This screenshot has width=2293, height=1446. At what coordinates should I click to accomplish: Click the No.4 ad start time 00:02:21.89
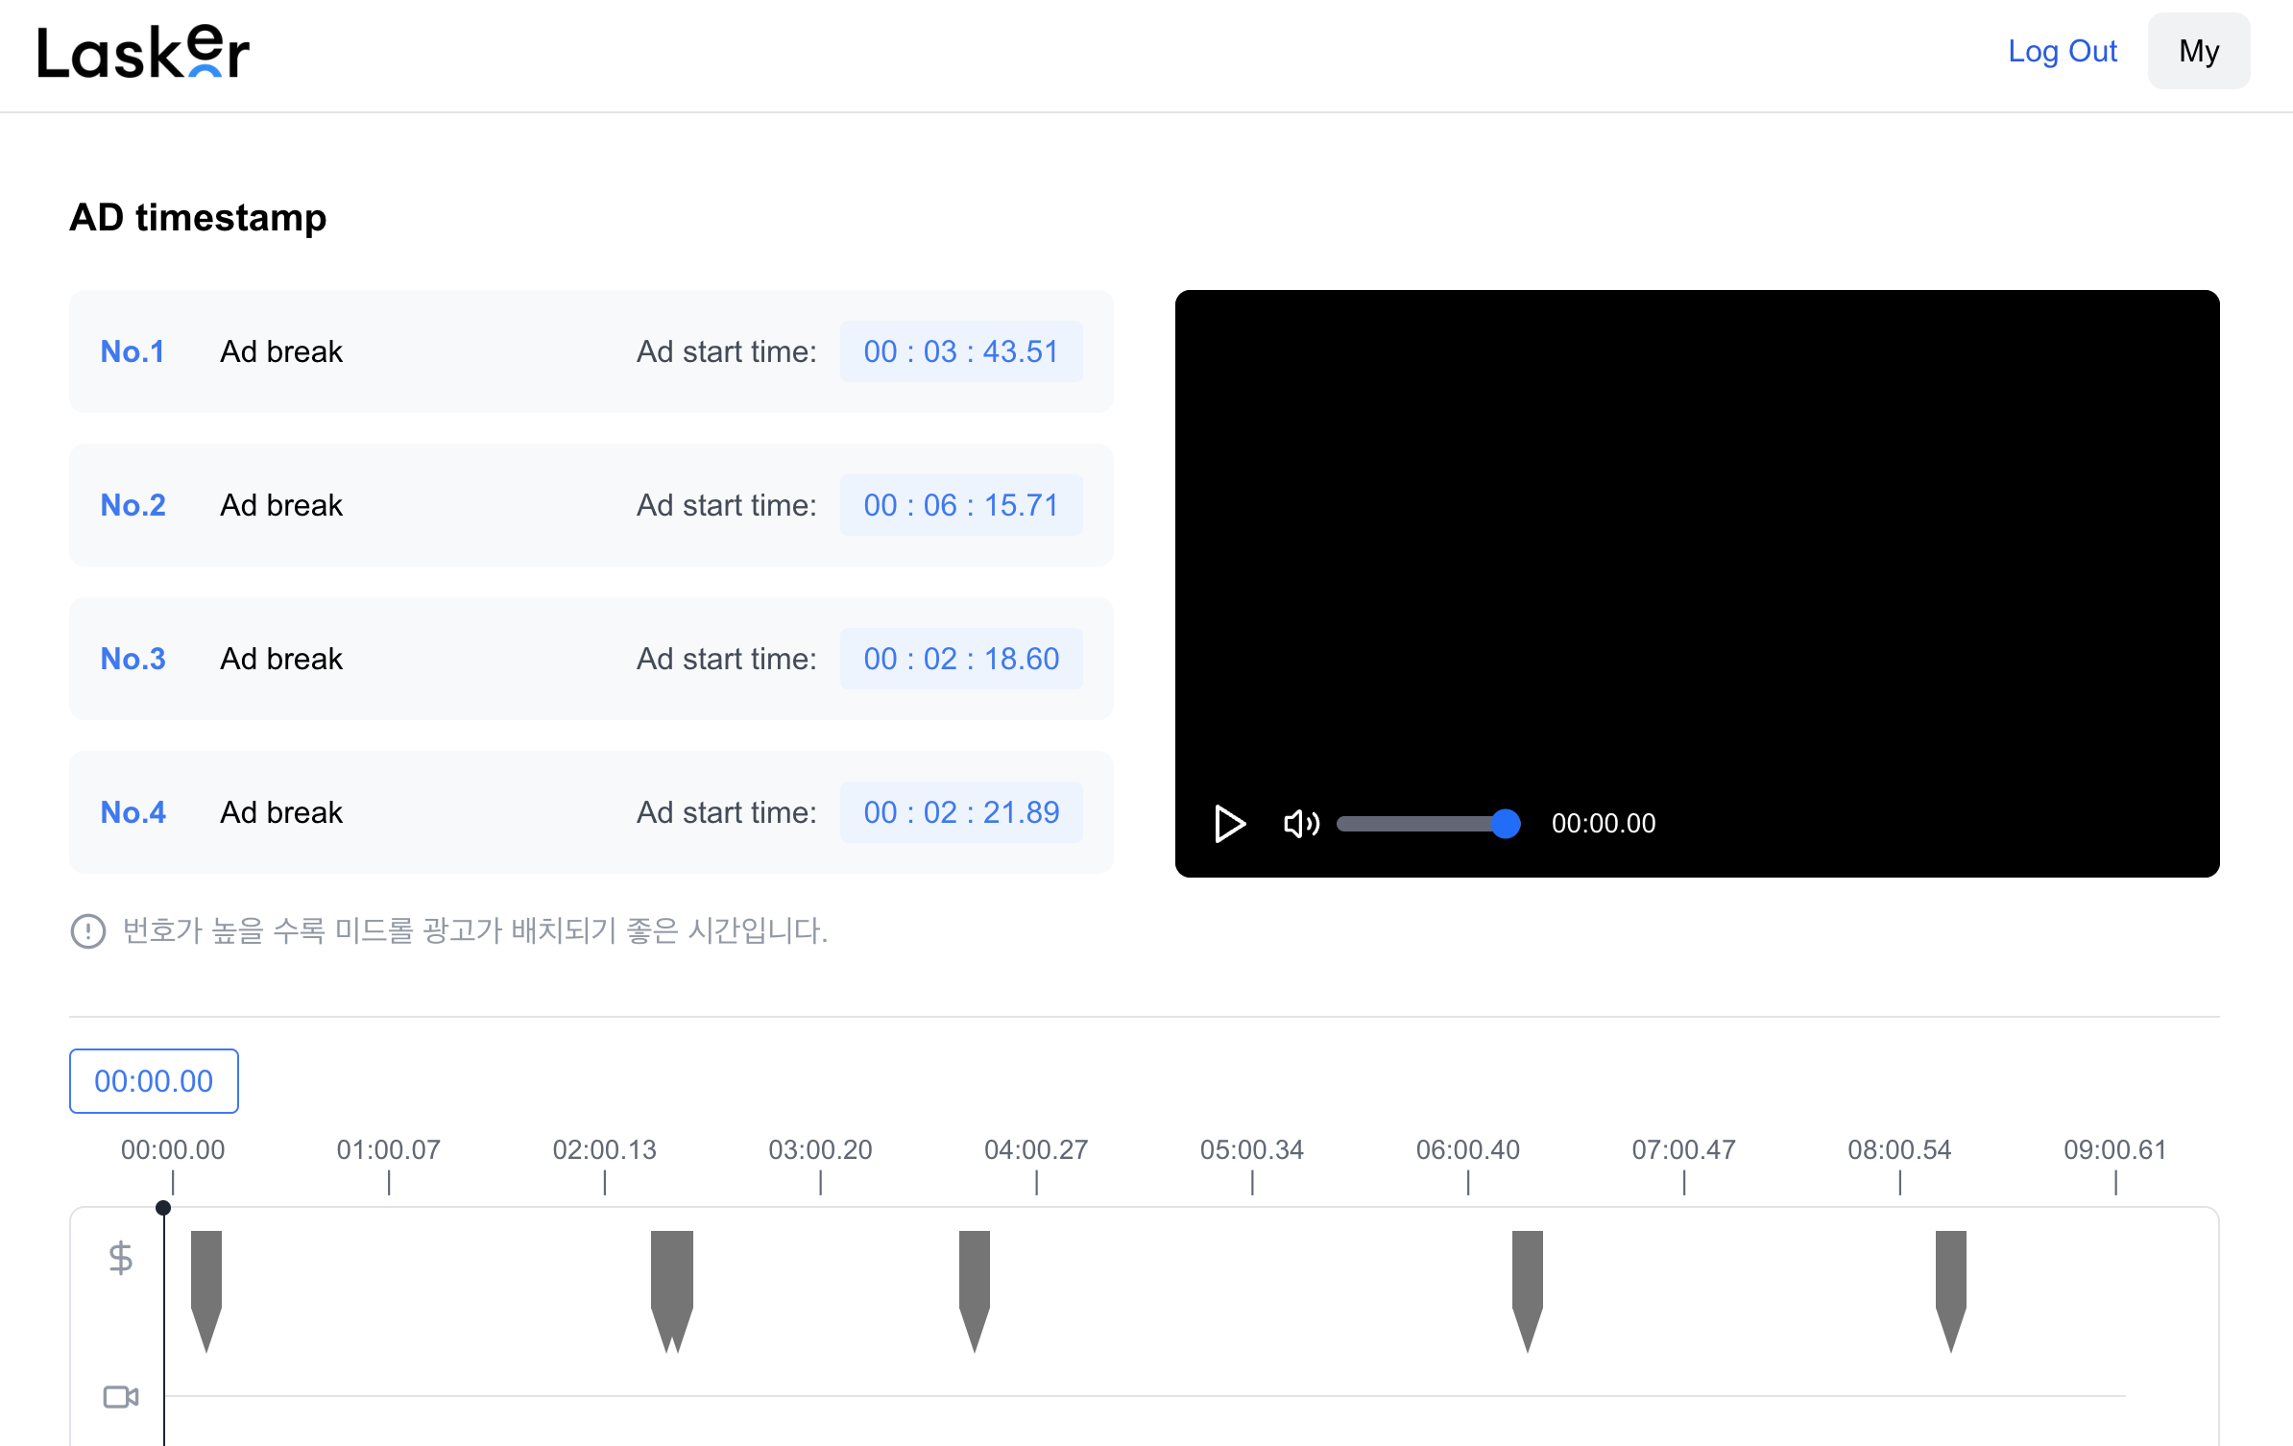click(x=960, y=812)
